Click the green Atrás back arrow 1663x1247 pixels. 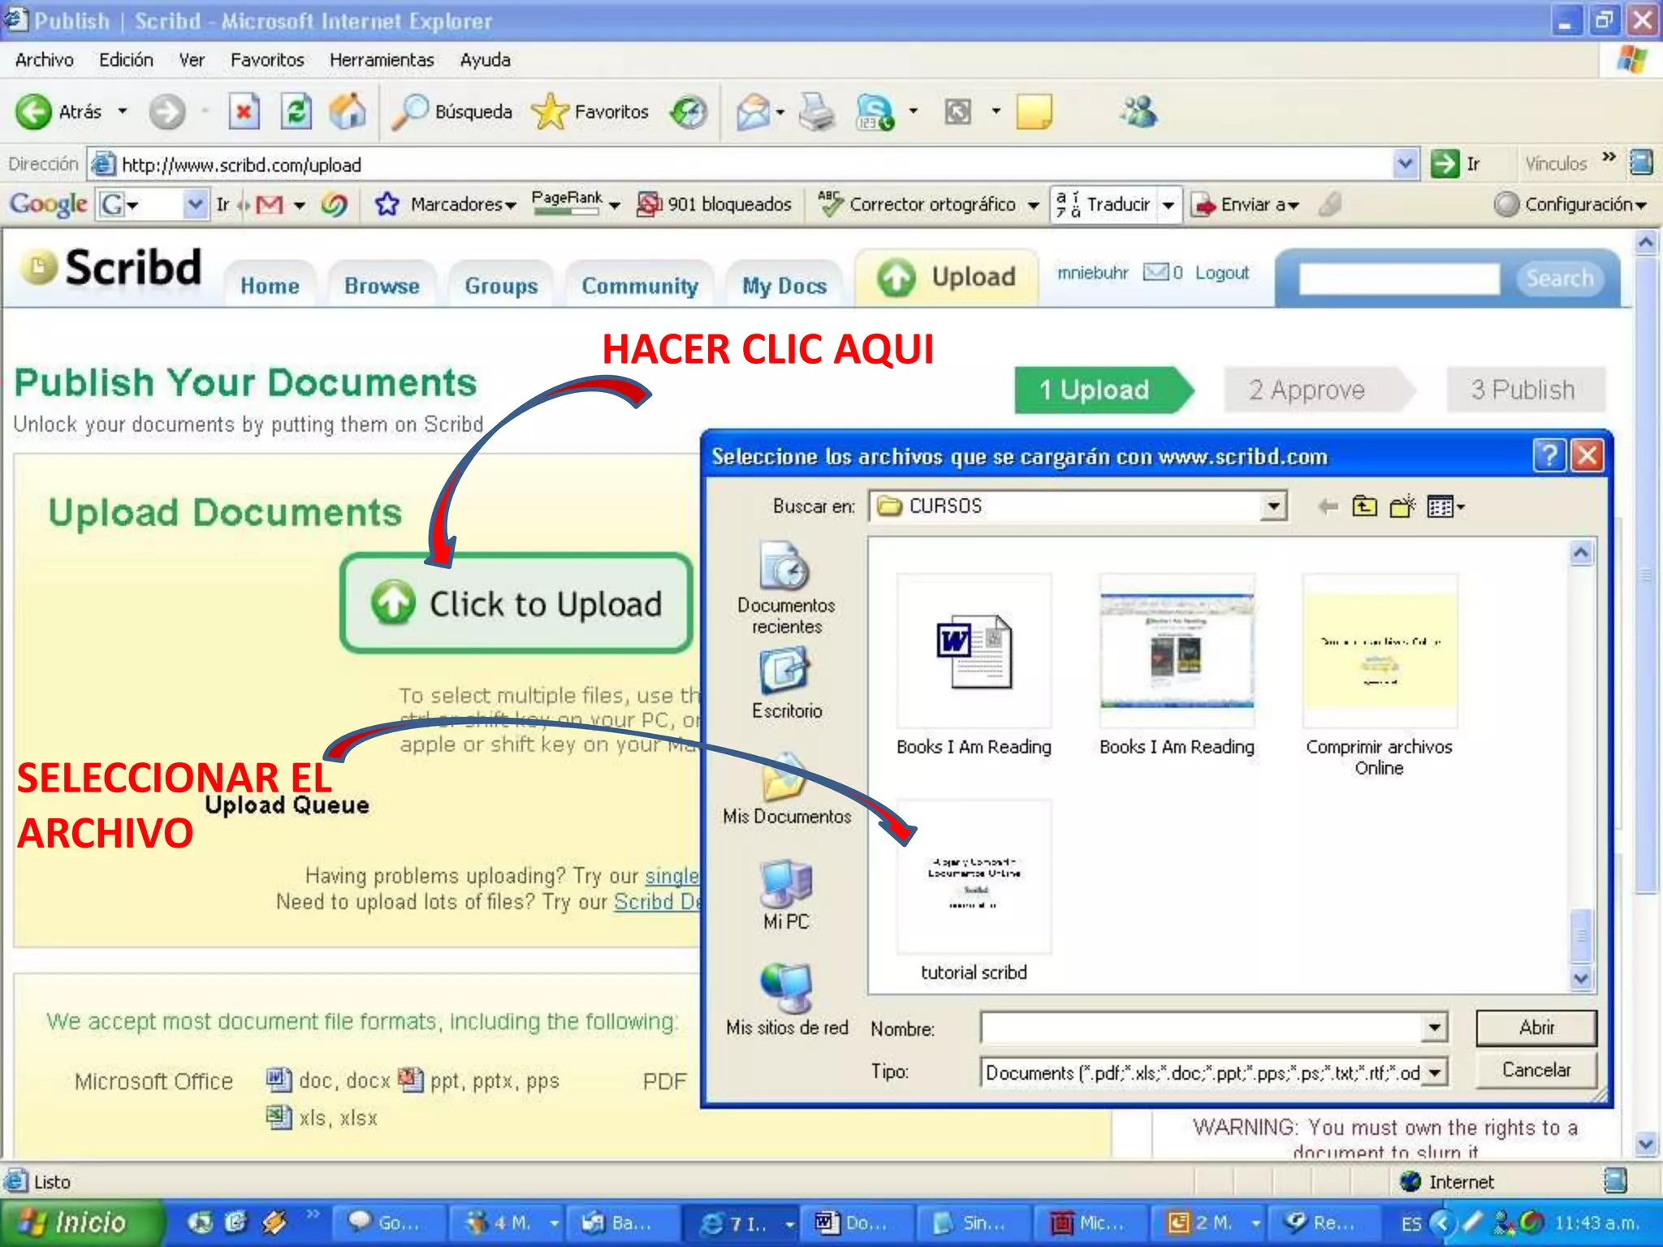tap(33, 112)
